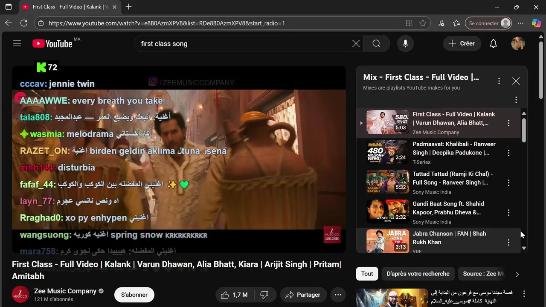Select the Tout filter chip
546x307 pixels.
367,274
